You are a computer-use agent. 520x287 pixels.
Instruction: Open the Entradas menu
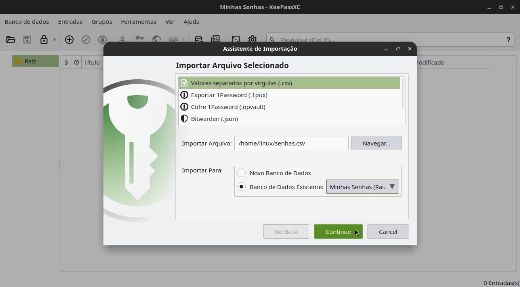(x=70, y=22)
